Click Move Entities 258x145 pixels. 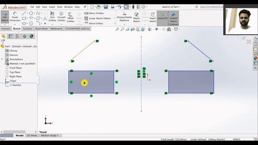(x=94, y=23)
